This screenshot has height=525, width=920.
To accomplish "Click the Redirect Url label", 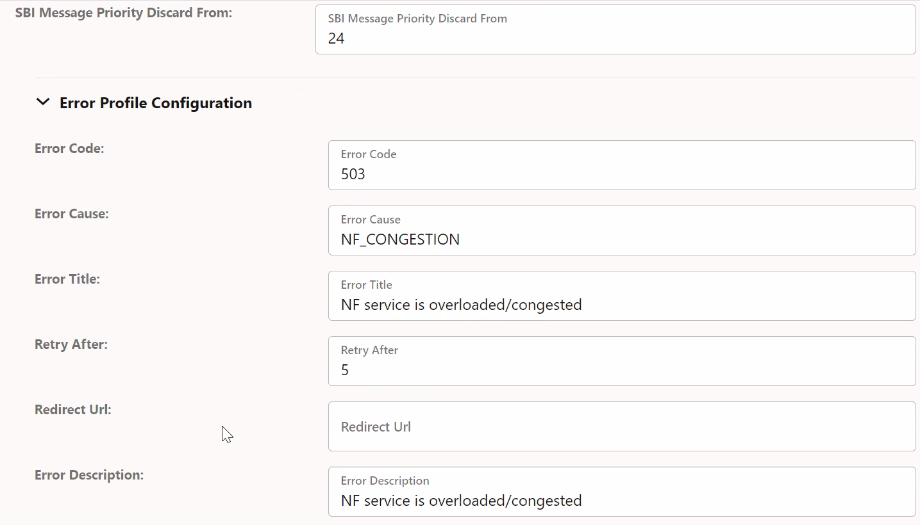I will click(x=72, y=409).
